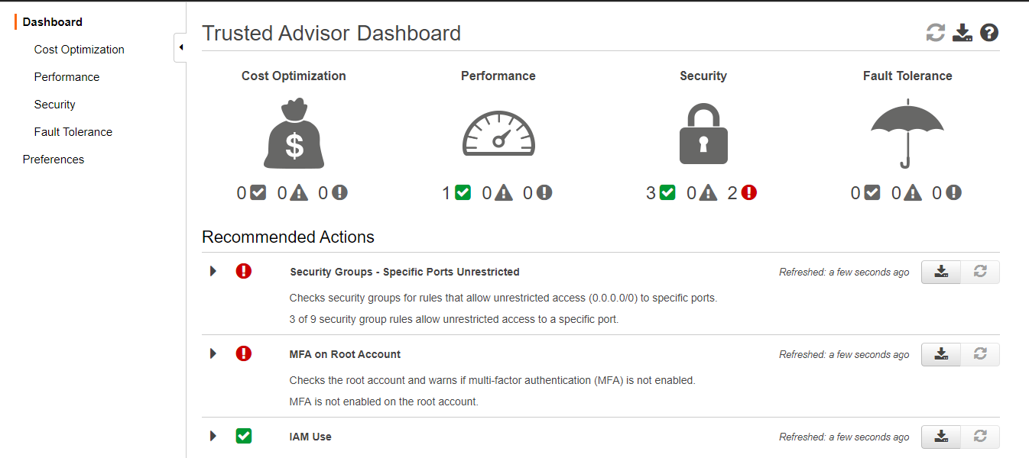Image resolution: width=1029 pixels, height=458 pixels.
Task: Click the green check icon under Performance
Action: [463, 192]
